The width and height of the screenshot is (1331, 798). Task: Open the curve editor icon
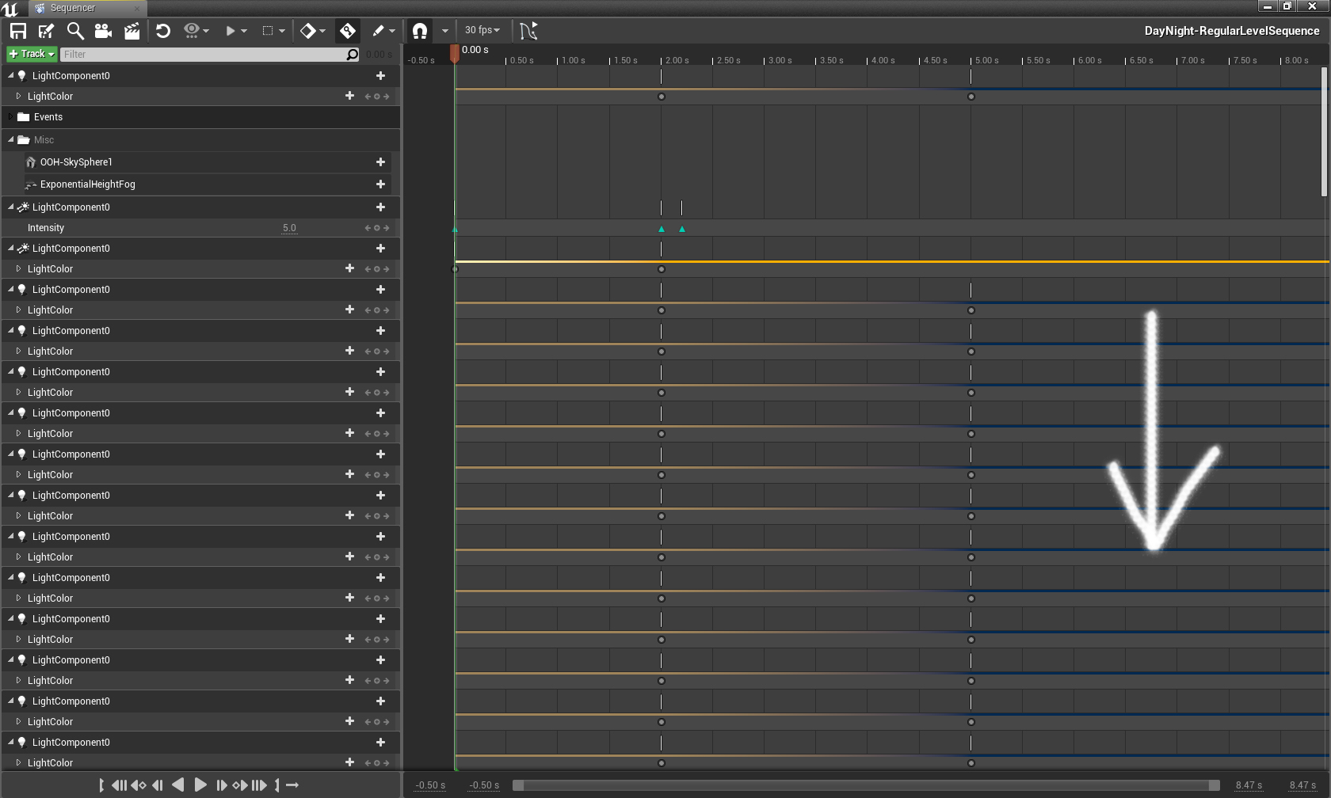[x=528, y=31]
